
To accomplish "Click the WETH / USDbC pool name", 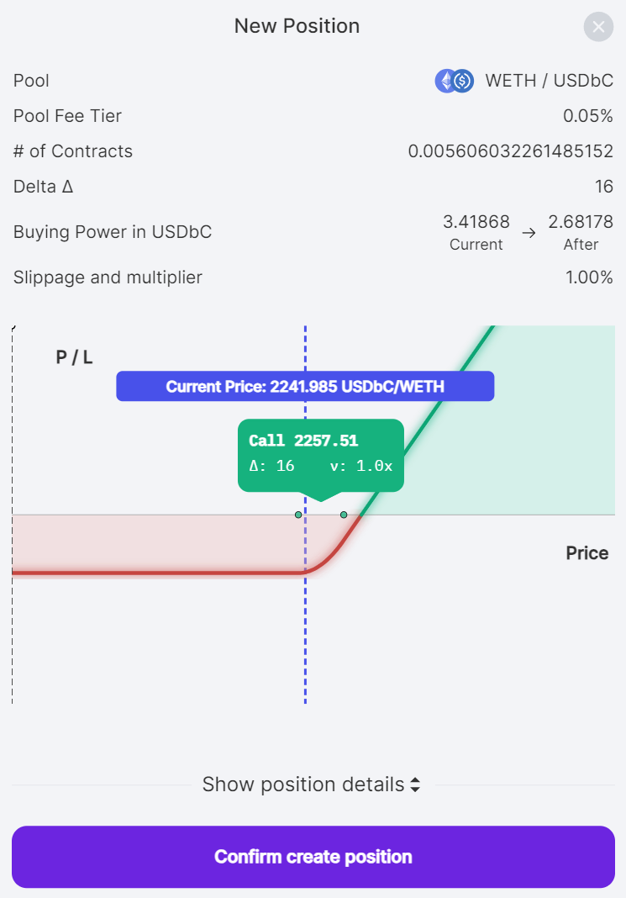I will [549, 81].
